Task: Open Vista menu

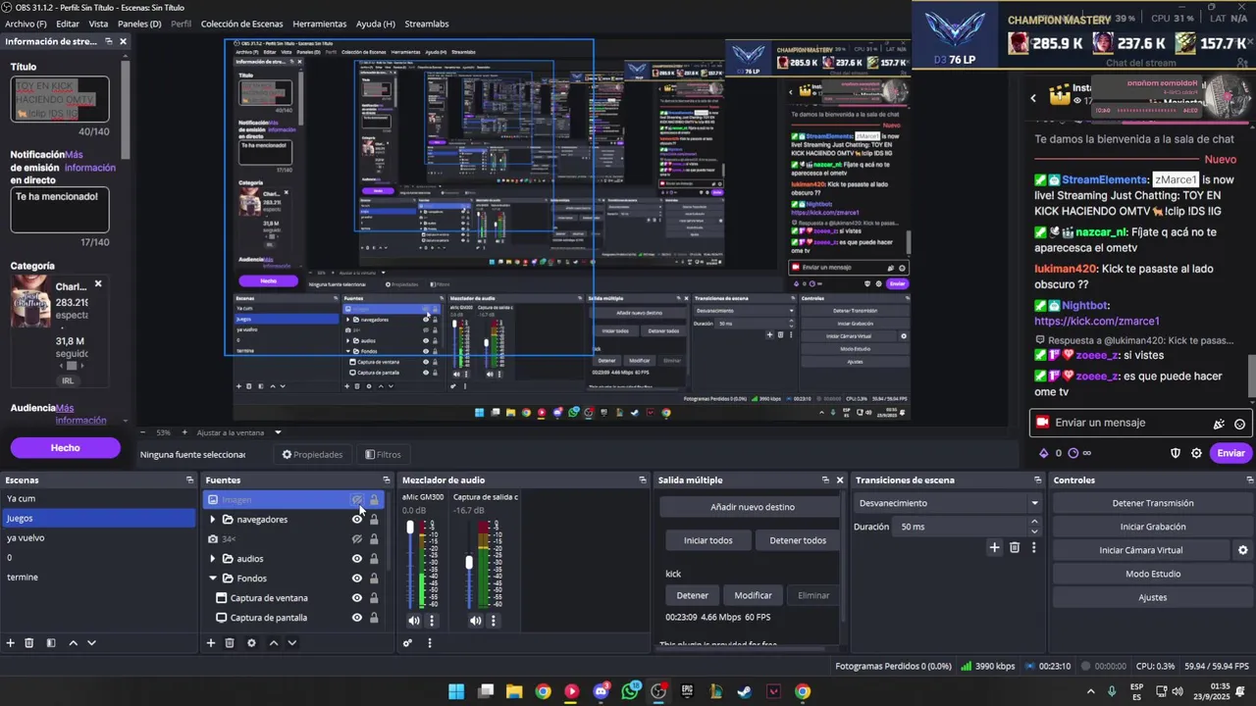Action: click(x=98, y=24)
